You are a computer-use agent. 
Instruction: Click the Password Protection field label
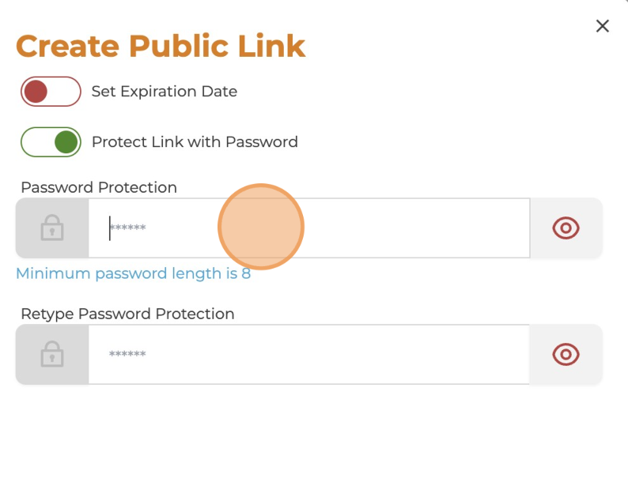pos(99,187)
